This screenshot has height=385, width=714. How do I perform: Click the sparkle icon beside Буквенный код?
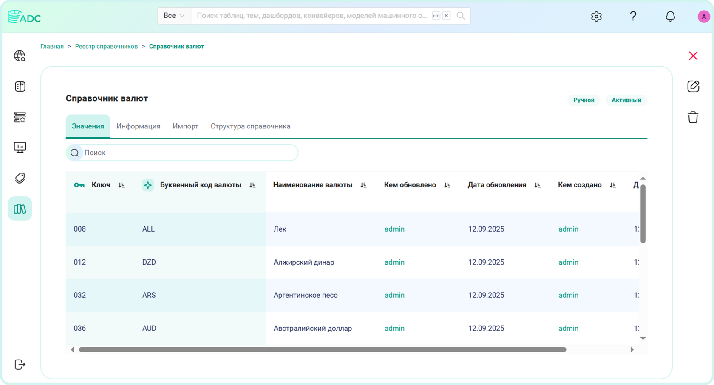148,185
